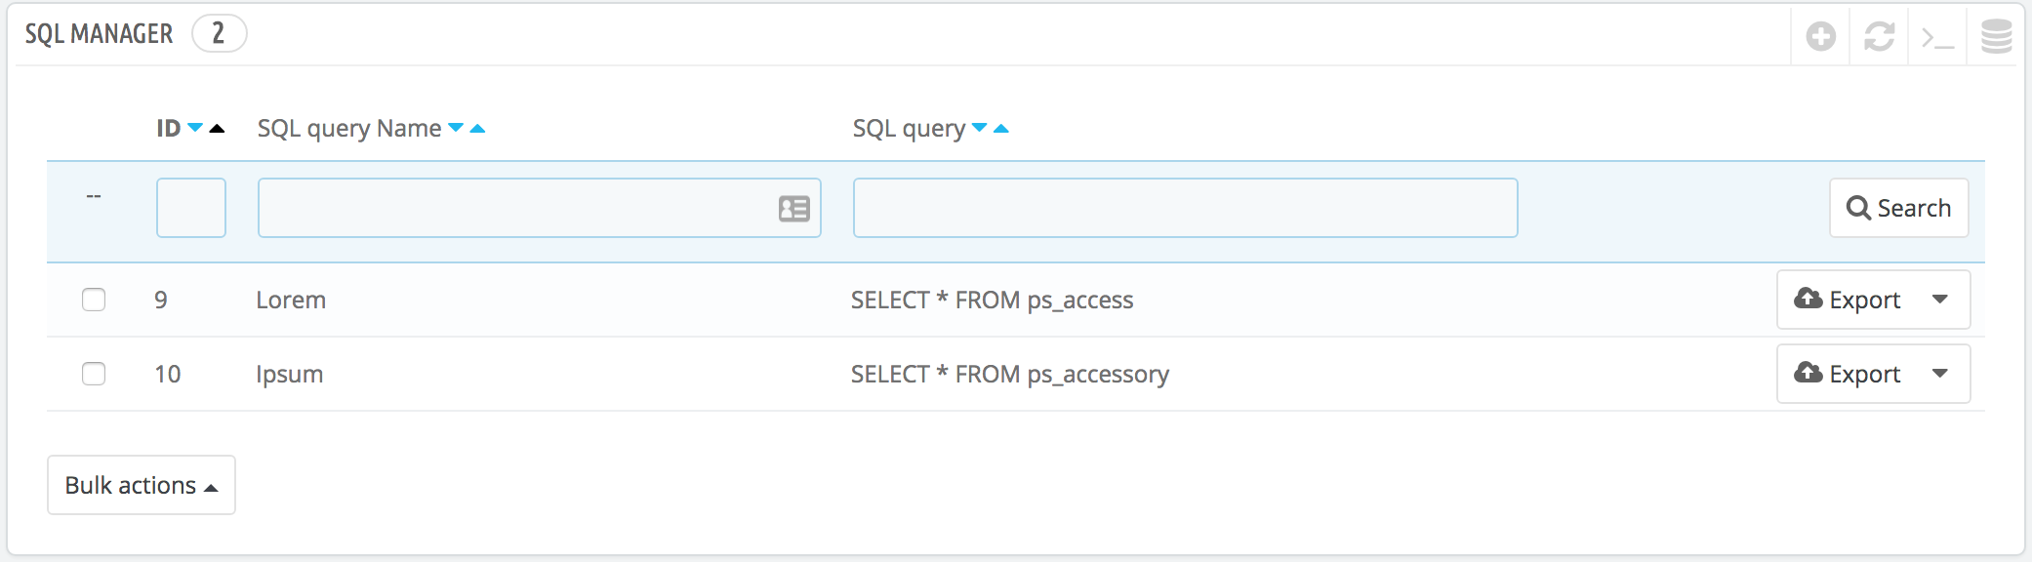This screenshot has height=562, width=2032.
Task: Expand the Ipsum row actions dropdown
Action: click(1940, 374)
